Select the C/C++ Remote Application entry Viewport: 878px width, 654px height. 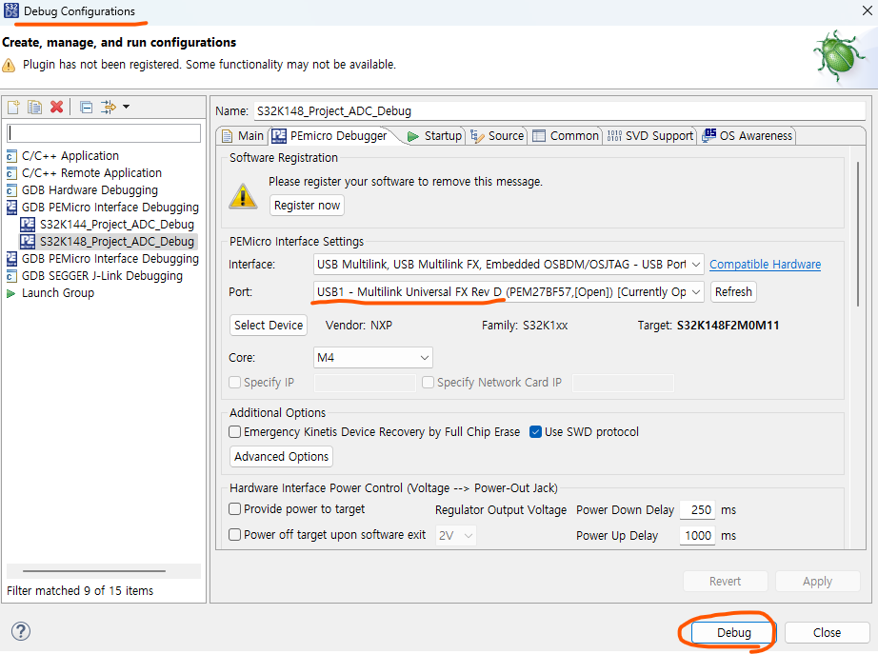tap(91, 173)
